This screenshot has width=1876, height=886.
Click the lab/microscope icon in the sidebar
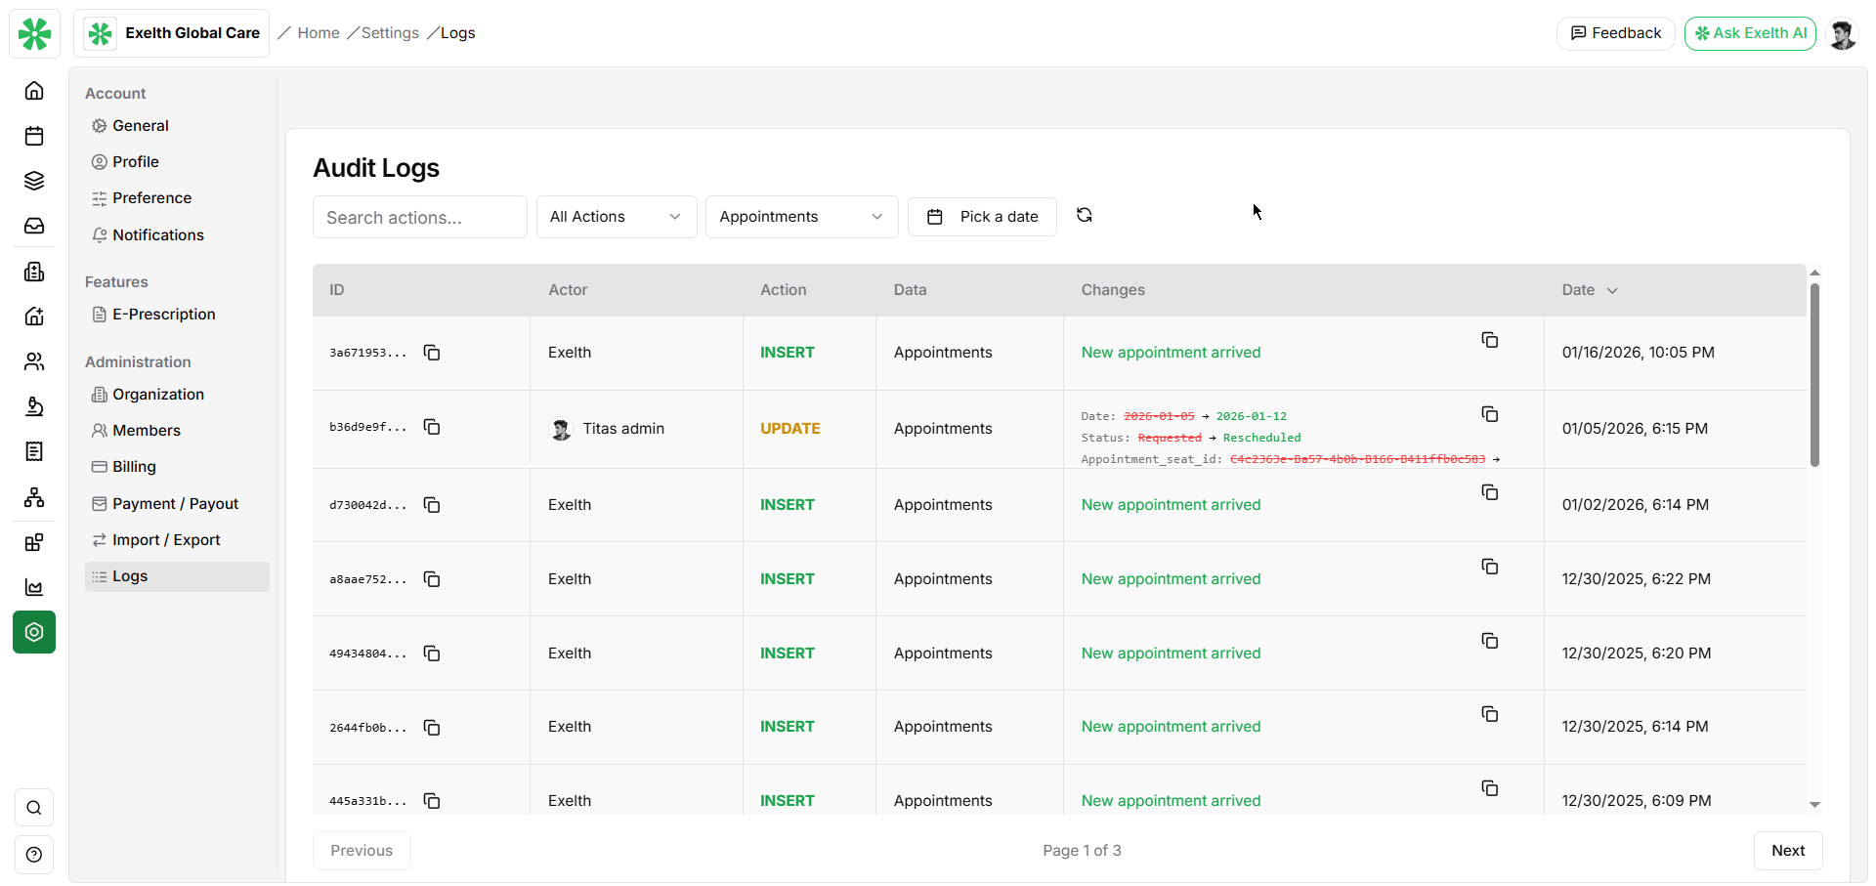pyautogui.click(x=34, y=406)
